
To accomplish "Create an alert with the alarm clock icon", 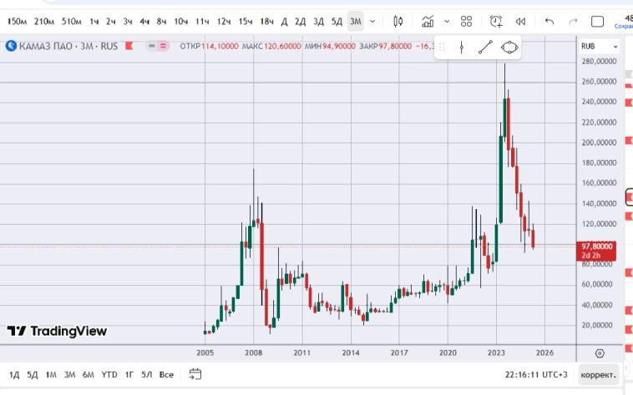I will point(496,22).
